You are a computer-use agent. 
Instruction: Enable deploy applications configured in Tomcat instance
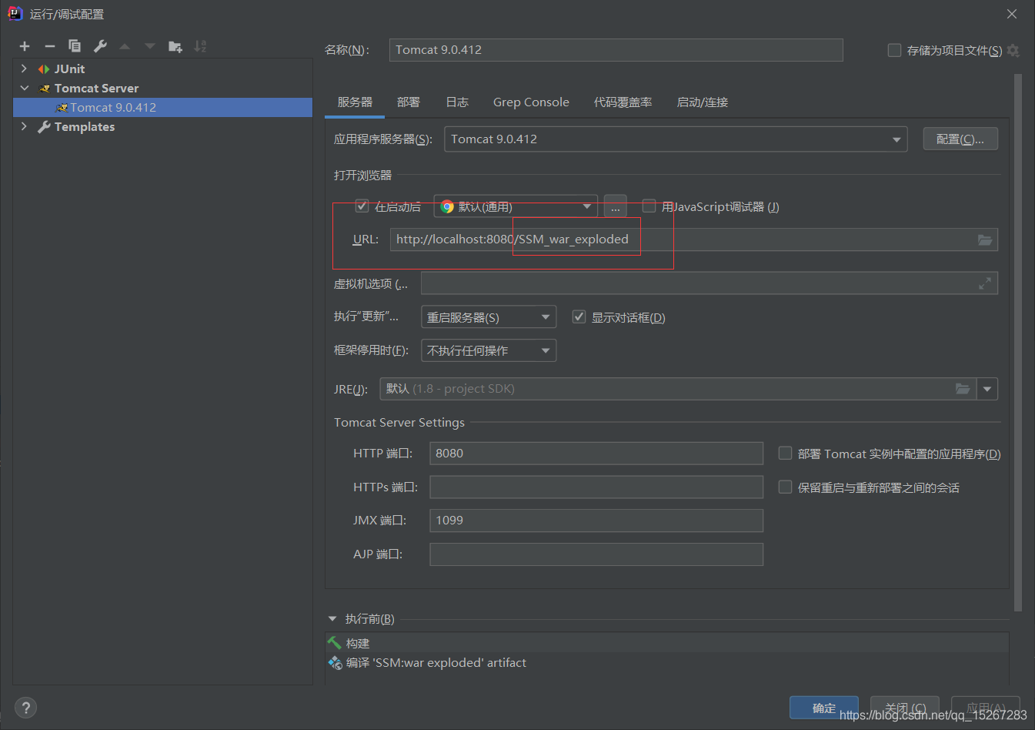coord(785,454)
